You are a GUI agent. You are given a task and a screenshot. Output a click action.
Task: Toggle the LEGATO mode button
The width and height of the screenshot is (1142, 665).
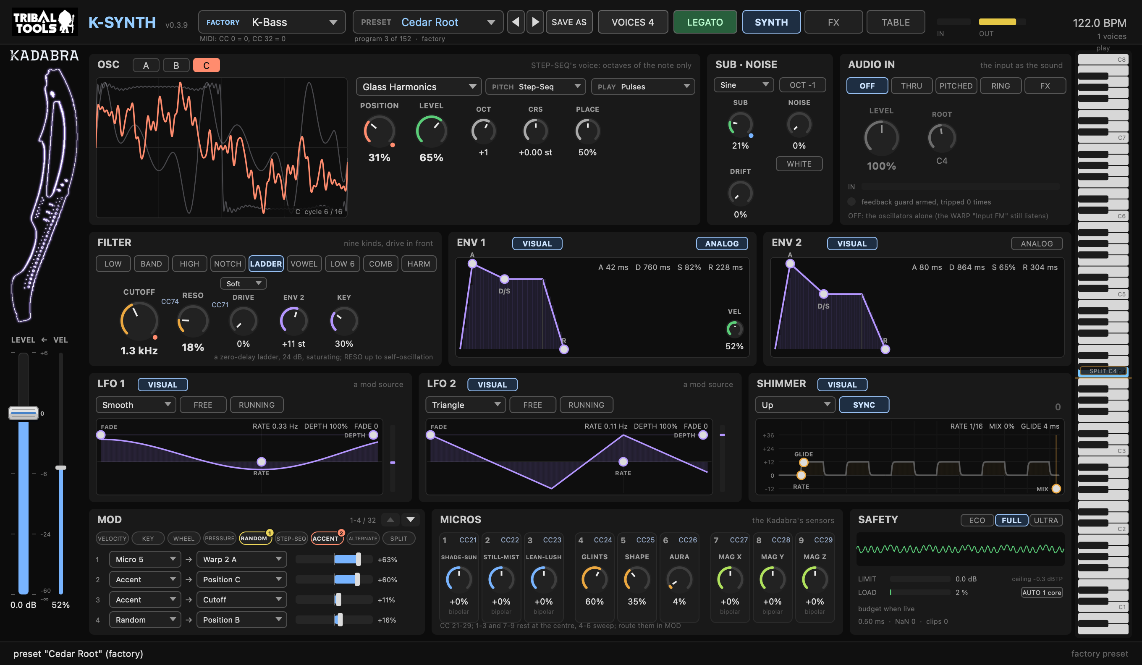[x=705, y=22]
